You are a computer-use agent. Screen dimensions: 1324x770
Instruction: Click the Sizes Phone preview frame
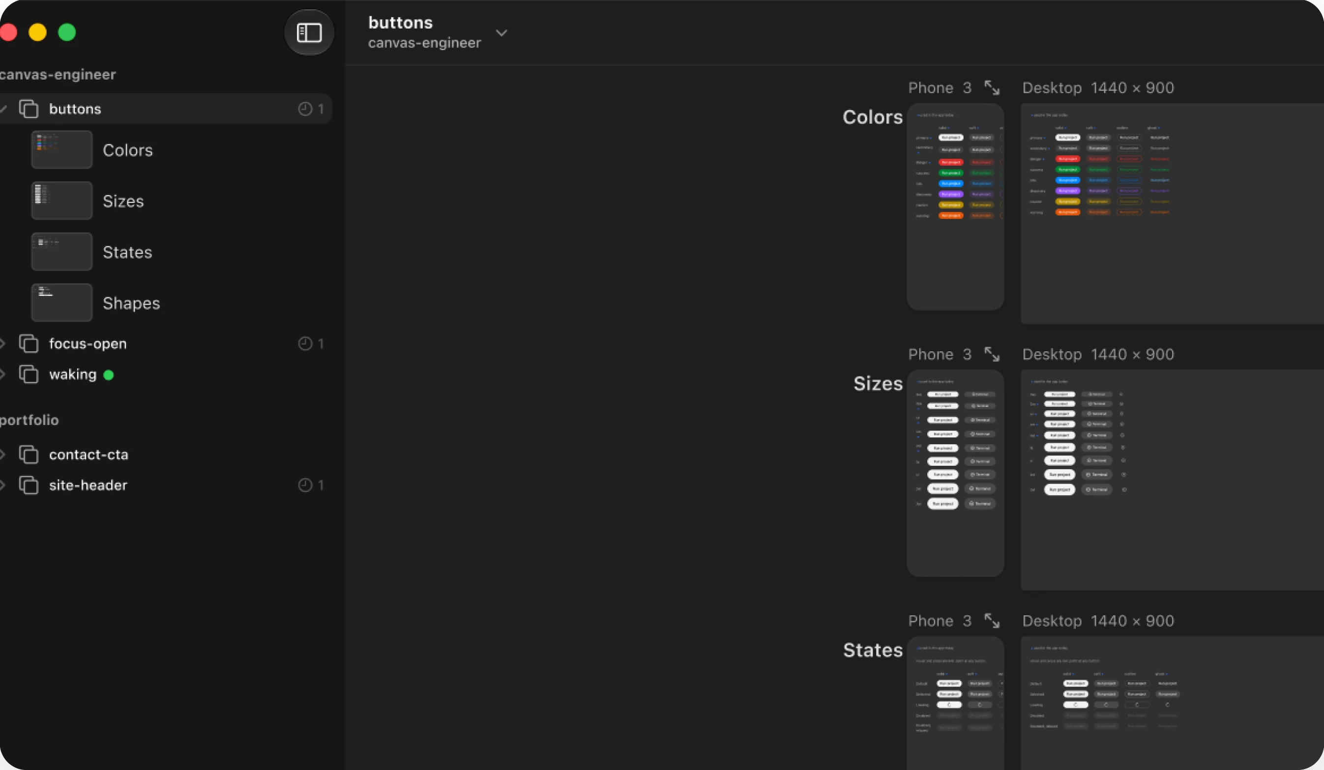(955, 473)
